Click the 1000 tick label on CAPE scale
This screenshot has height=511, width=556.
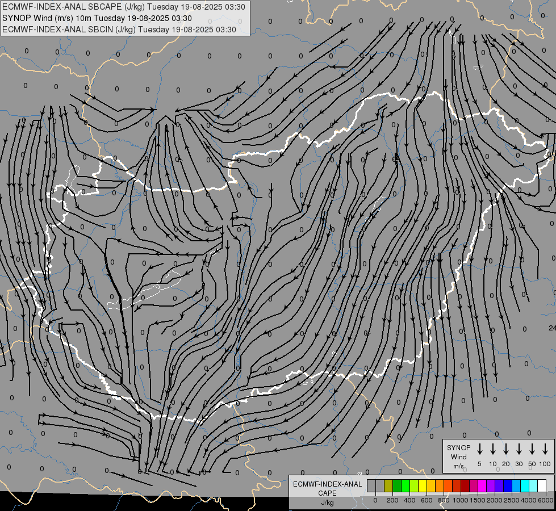[461, 500]
